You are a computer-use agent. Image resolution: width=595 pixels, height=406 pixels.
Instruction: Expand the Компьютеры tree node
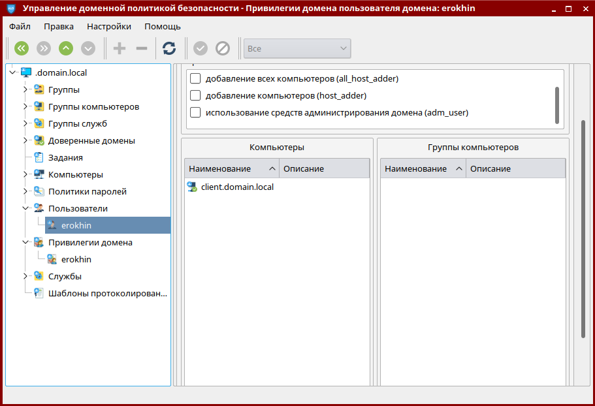[25, 174]
